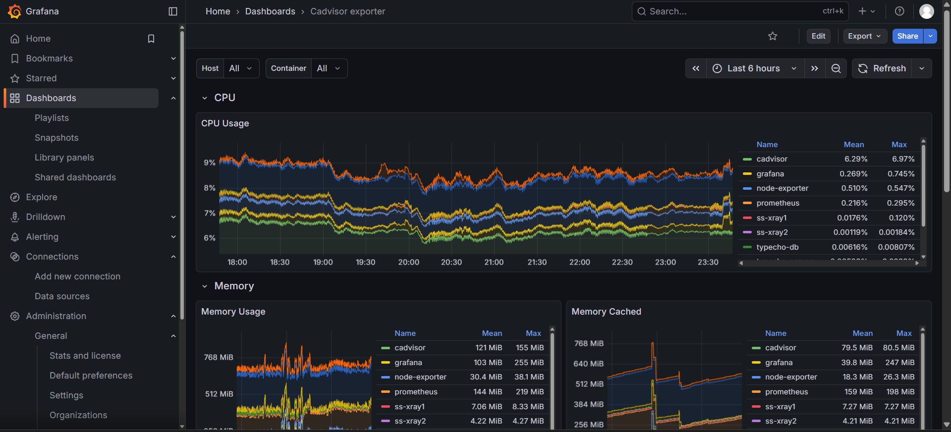
Task: Open the user profile avatar
Action: pyautogui.click(x=926, y=11)
